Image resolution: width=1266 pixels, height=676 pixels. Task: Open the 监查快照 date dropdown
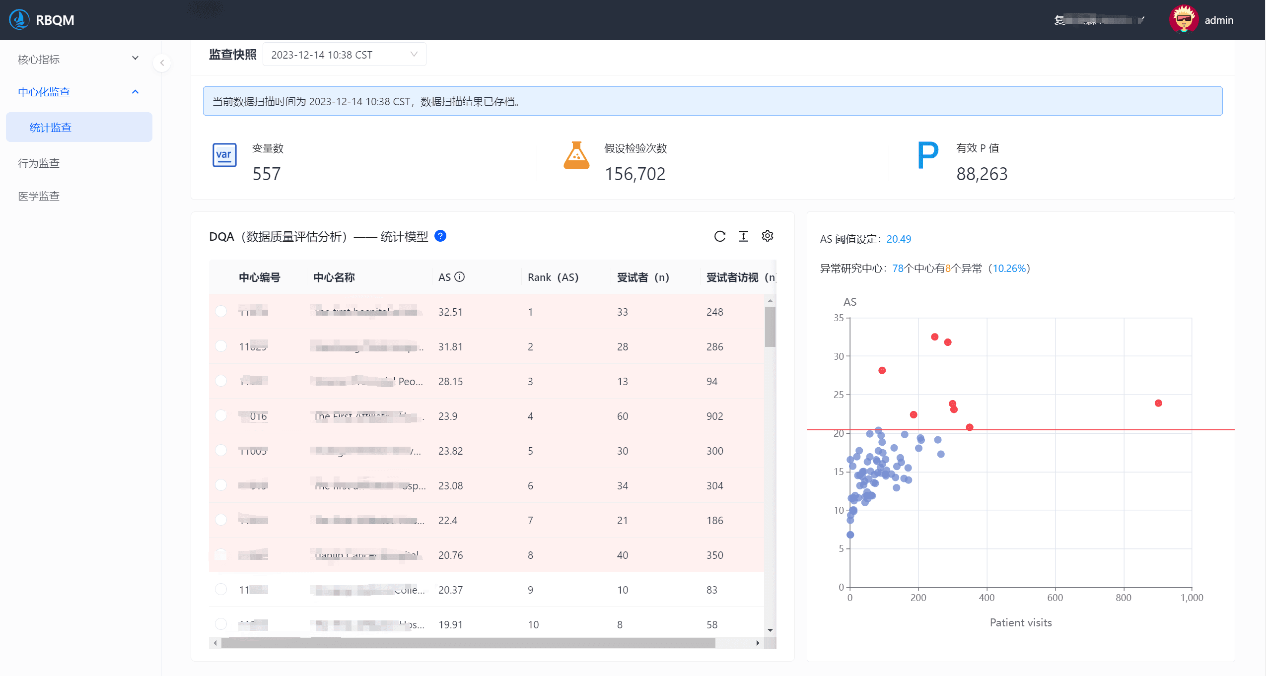[x=344, y=55]
